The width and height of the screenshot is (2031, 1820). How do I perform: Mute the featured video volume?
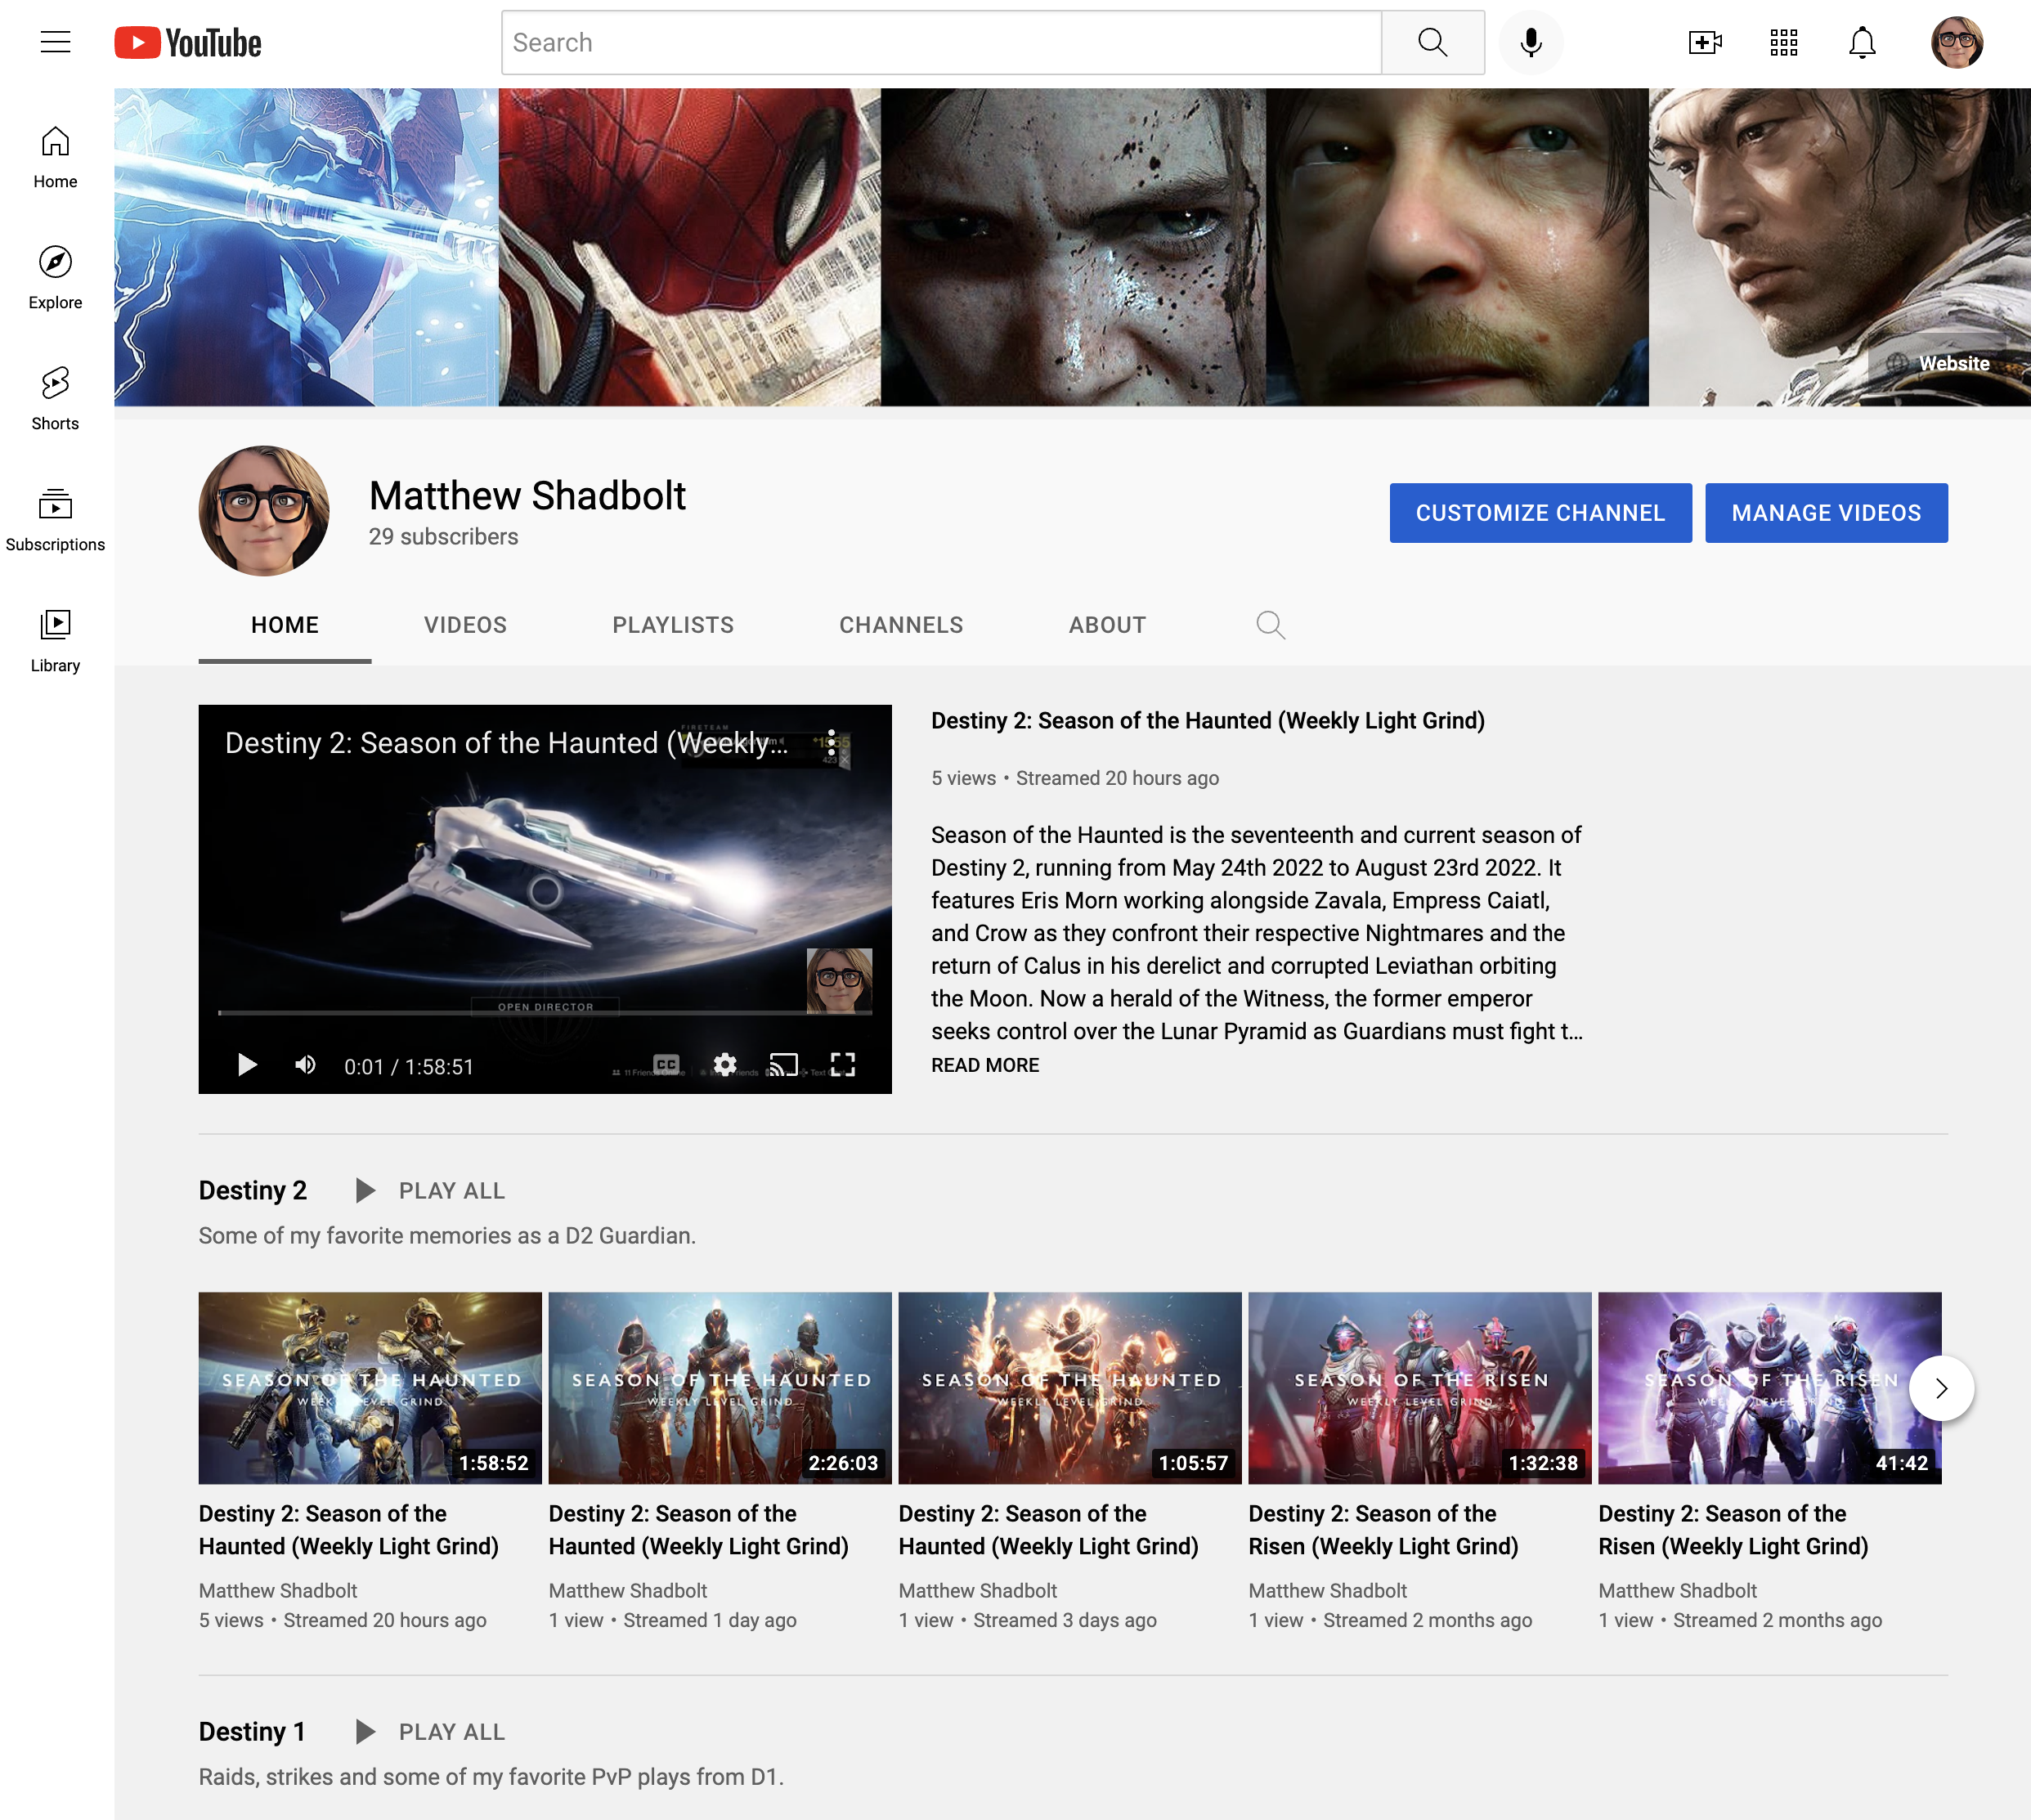coord(306,1065)
